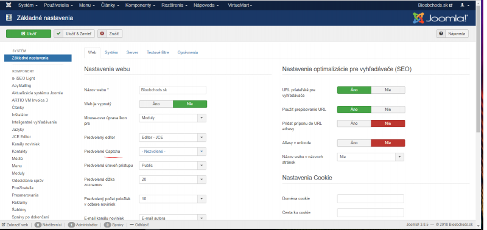
Task: Click the Názov webu input field
Action: 173,90
